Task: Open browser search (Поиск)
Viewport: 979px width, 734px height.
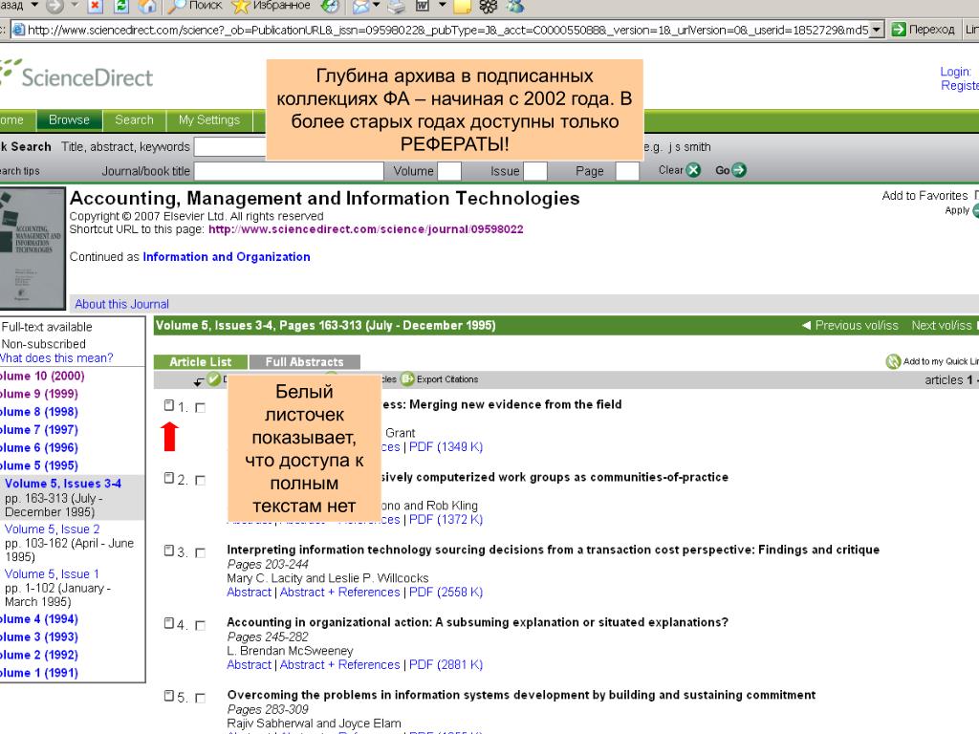Action: pos(195,6)
